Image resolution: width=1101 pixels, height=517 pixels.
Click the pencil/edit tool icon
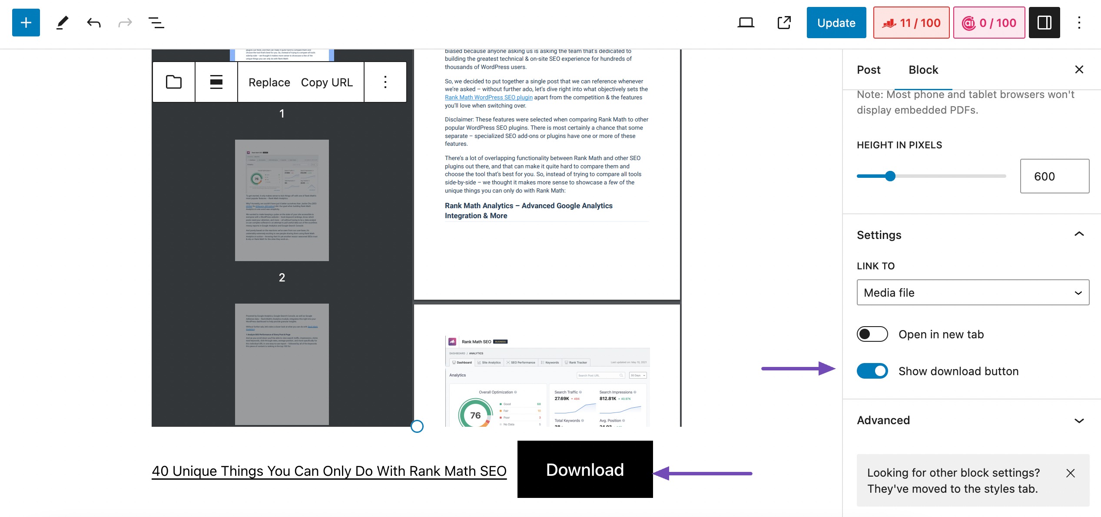[x=63, y=22]
